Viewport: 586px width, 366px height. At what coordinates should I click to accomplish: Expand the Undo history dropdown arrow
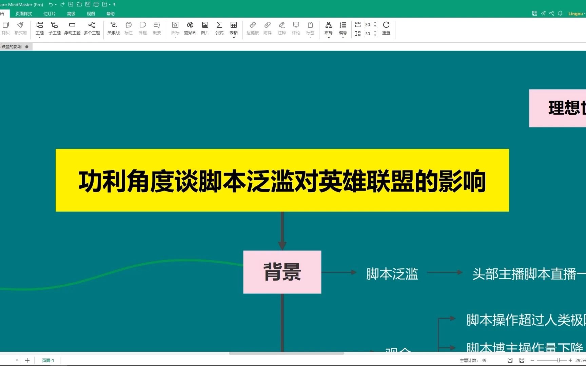click(56, 5)
